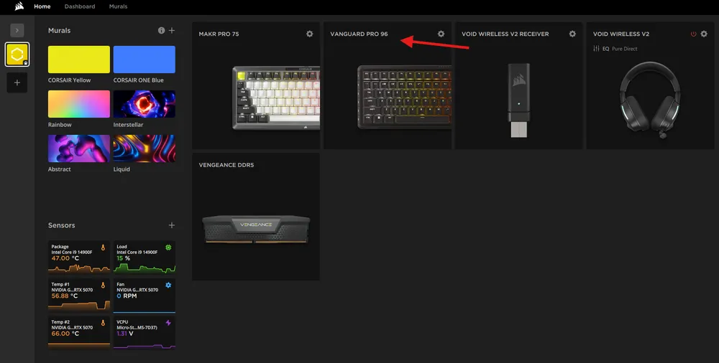Screen dimensions: 719x363
Task: Switch to the Murals tab
Action: click(119, 6)
